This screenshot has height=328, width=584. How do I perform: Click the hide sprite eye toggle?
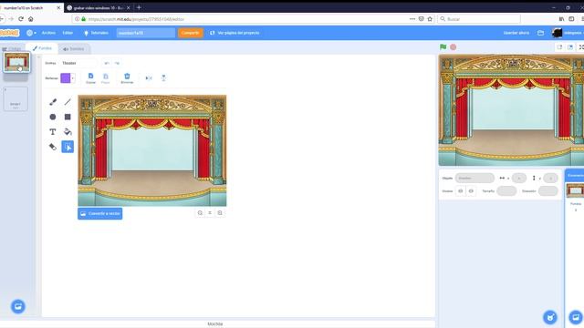471,190
